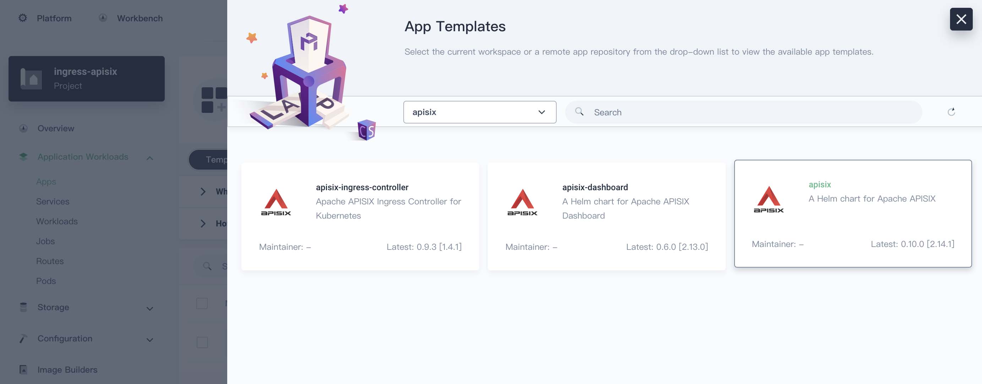
Task: Click the apisix card APISIX logo
Action: [x=768, y=199]
